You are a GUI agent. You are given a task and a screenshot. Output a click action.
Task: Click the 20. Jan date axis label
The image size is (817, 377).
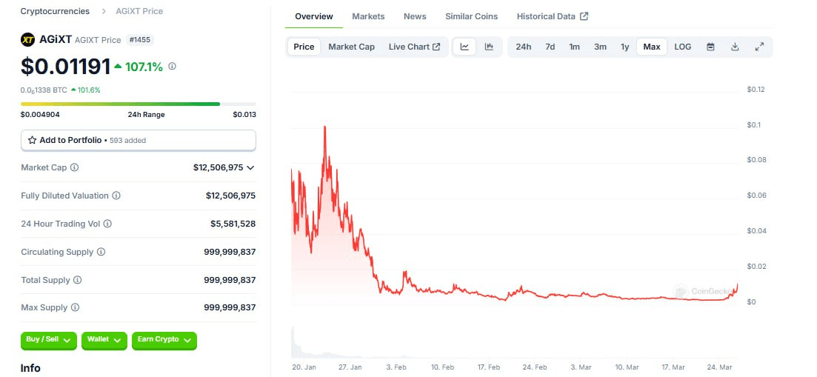304,367
